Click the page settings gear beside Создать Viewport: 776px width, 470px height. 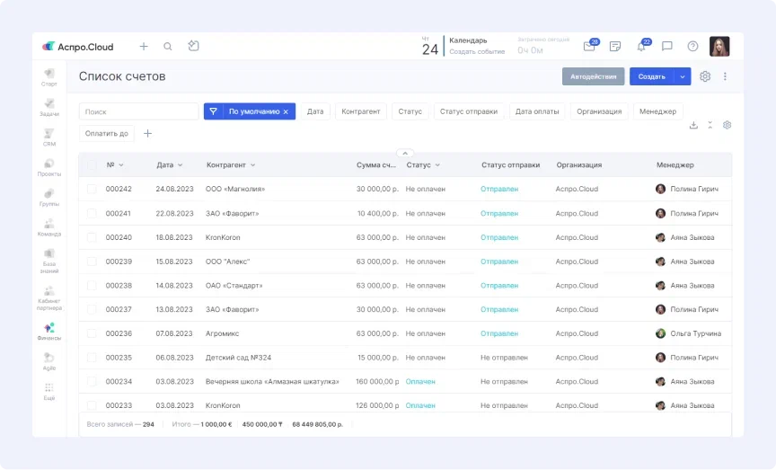click(705, 76)
